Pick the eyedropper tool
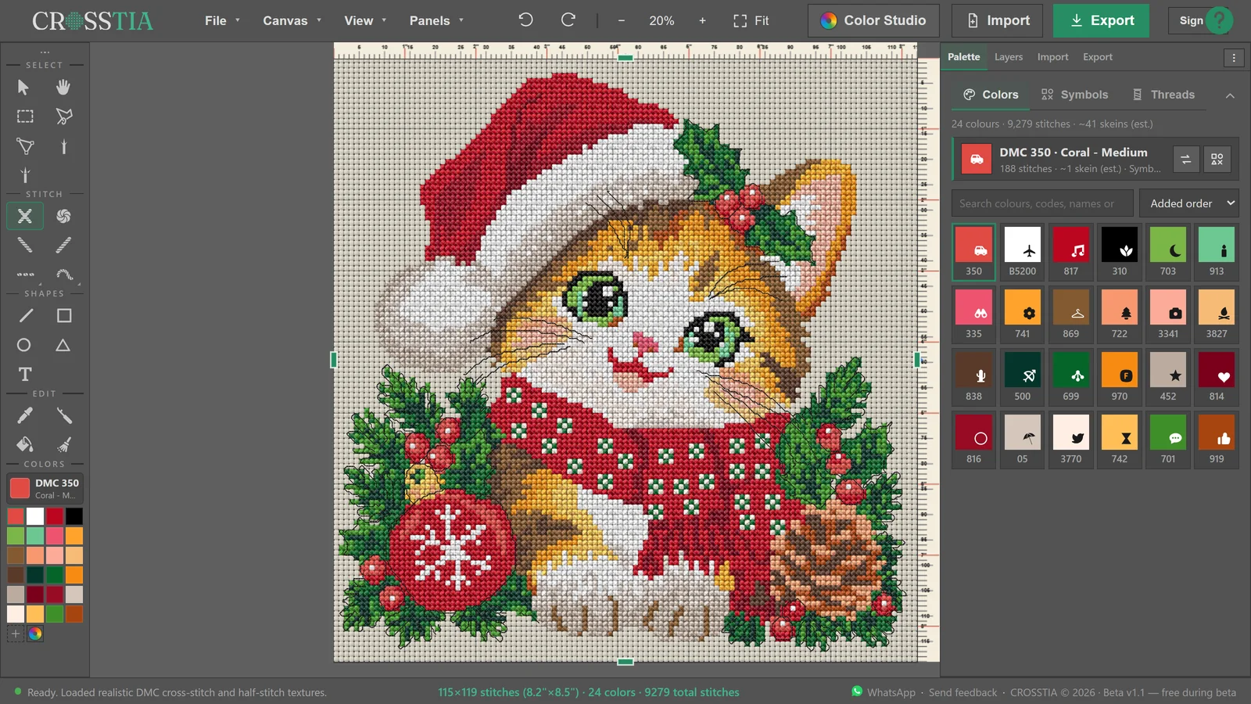1251x704 pixels. 25,415
